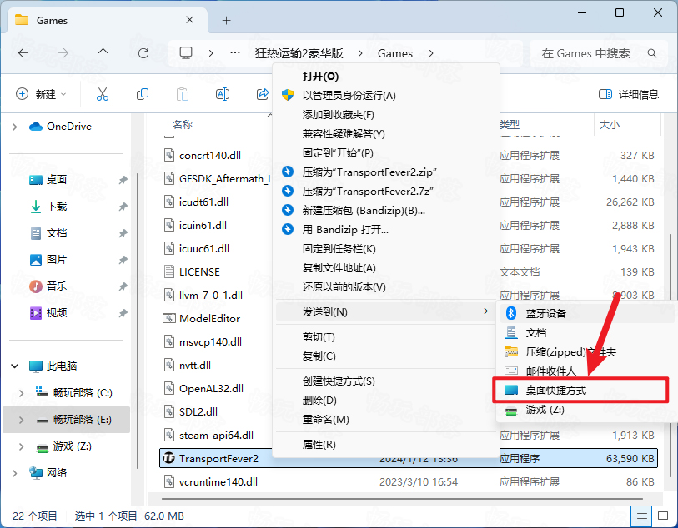This screenshot has width=678, height=528.
Task: Select the steam_api64.dll file
Action: (x=216, y=436)
